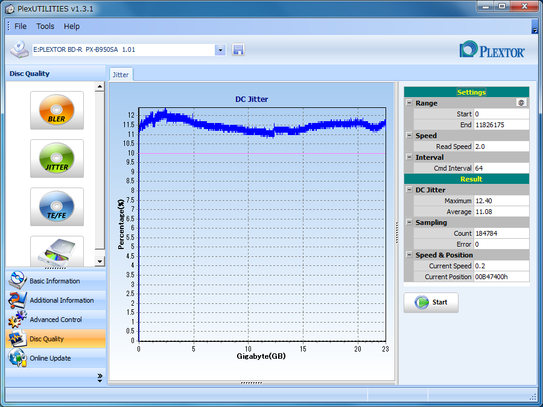Click the DC Jitter Average value 11.08
Image resolution: width=543 pixels, height=407 pixels.
pos(501,212)
